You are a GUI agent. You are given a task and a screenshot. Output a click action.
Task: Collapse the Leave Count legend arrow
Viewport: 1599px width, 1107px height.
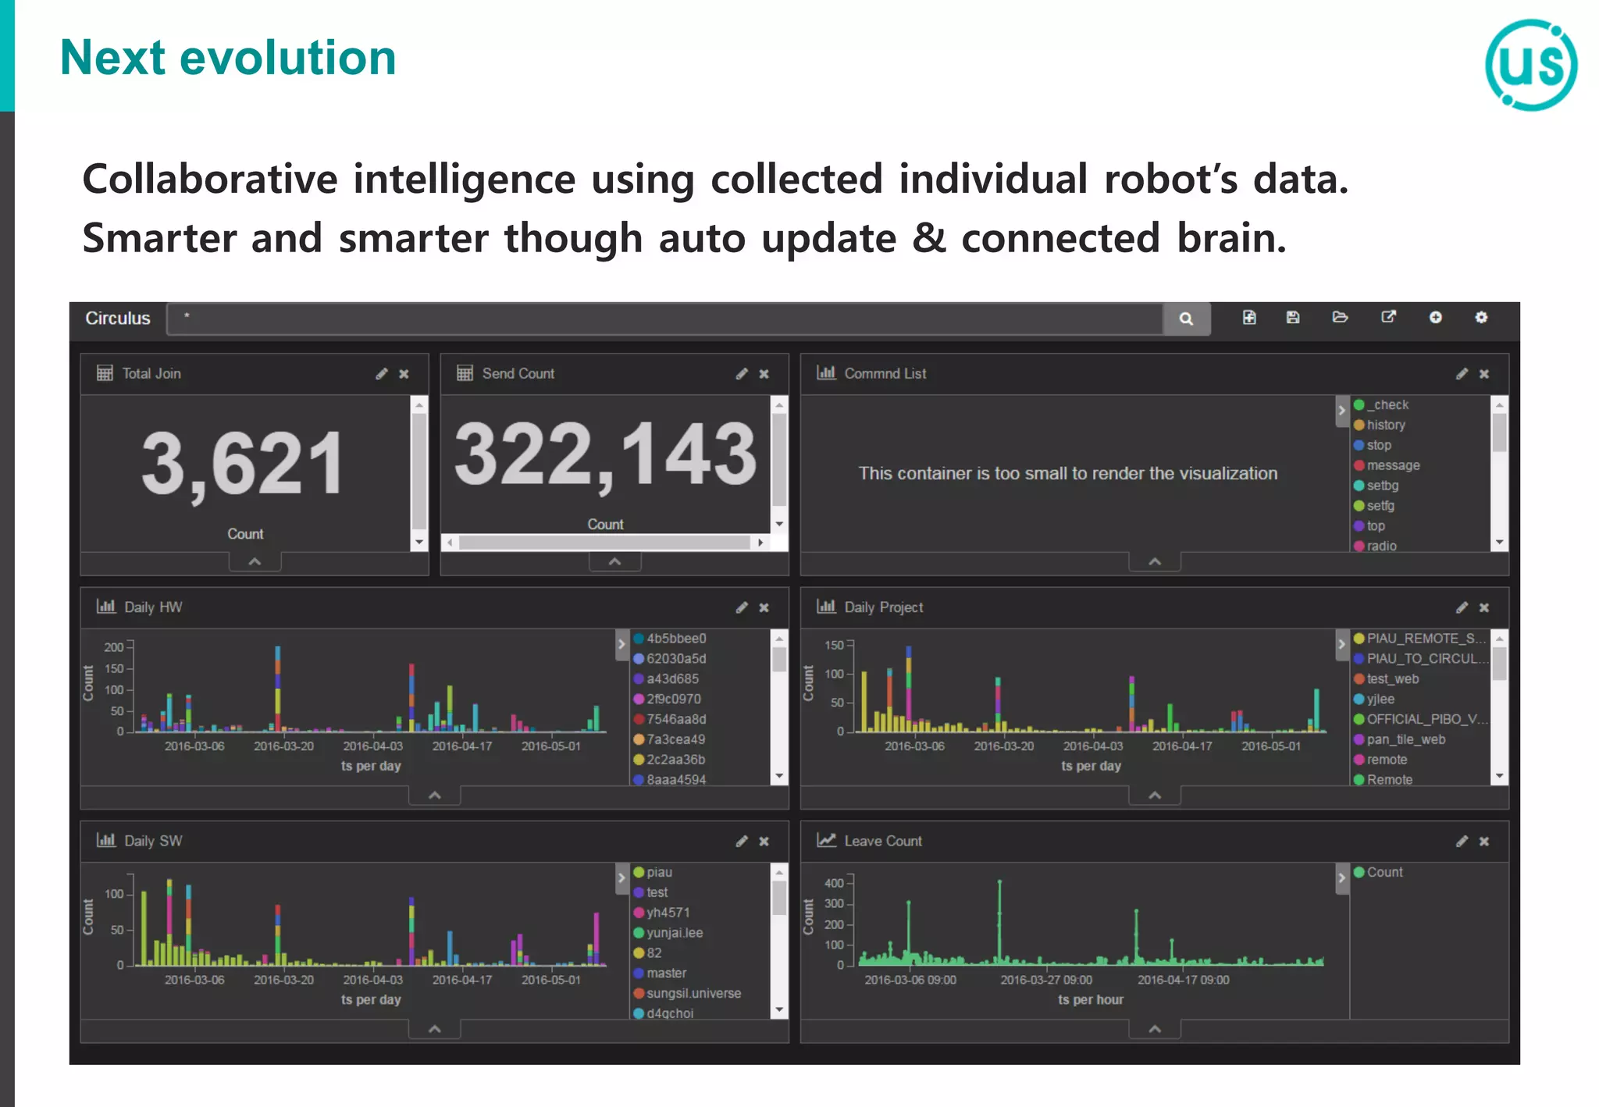[1341, 877]
